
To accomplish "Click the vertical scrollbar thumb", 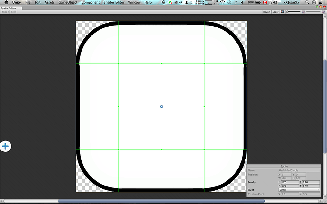I will pos(325,106).
